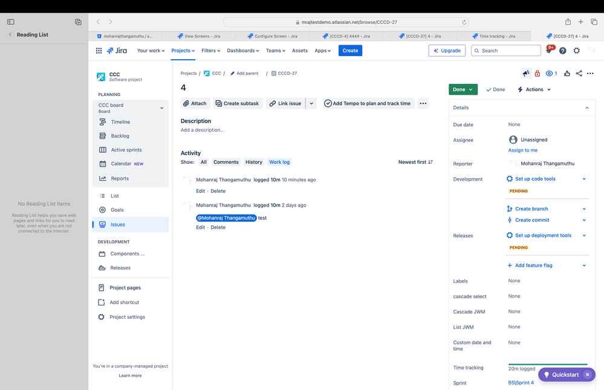Collapse the Details panel

click(x=586, y=107)
